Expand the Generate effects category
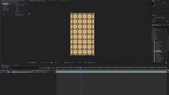The width and height of the screenshot is (169, 95). coord(152,29)
